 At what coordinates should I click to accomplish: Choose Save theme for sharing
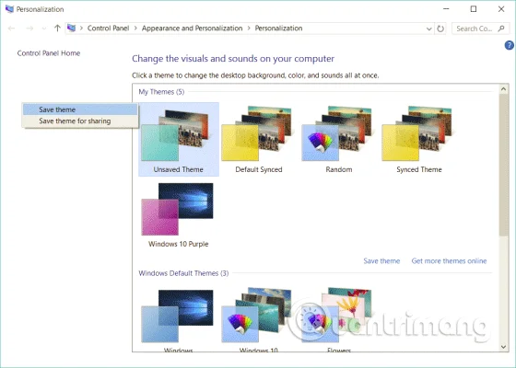pos(80,121)
